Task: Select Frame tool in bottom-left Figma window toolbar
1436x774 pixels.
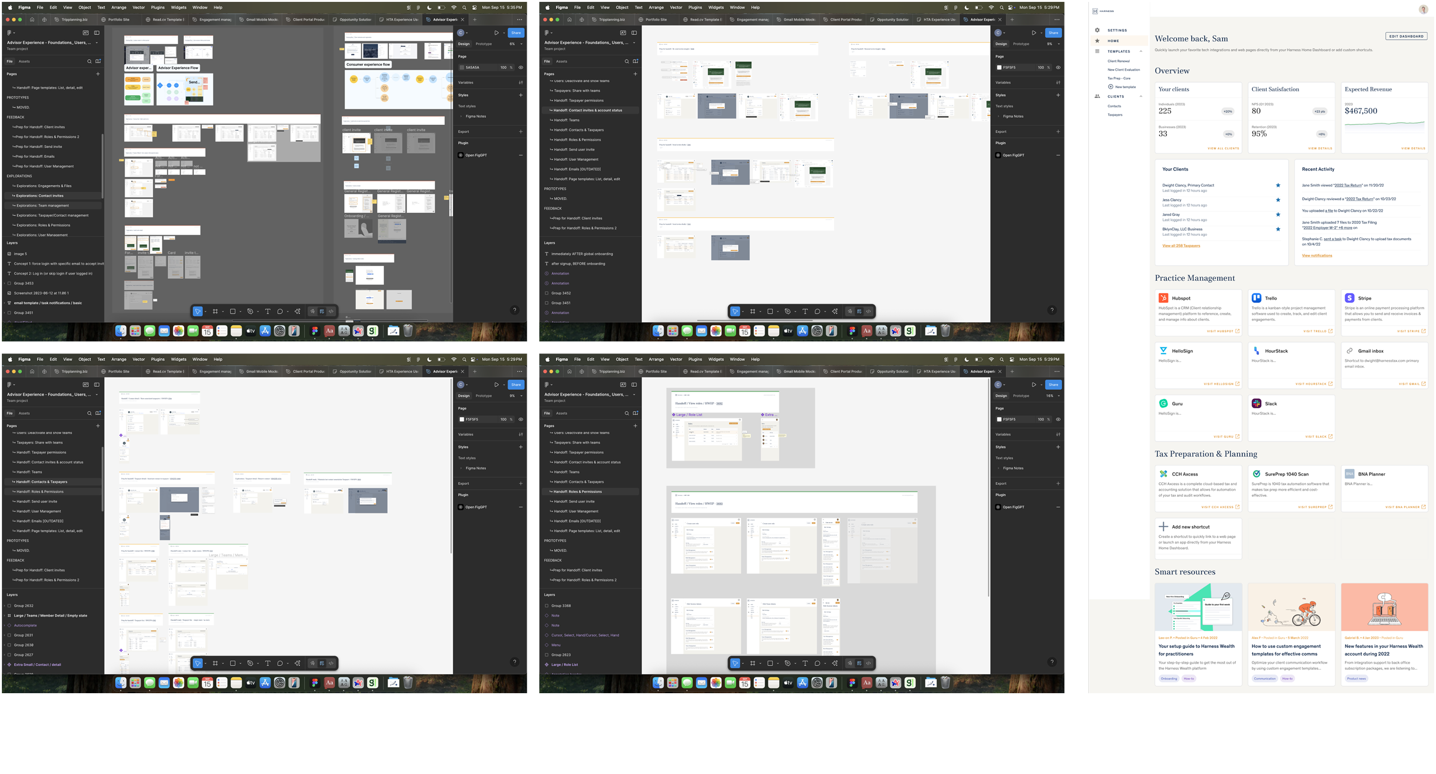Action: coord(215,663)
